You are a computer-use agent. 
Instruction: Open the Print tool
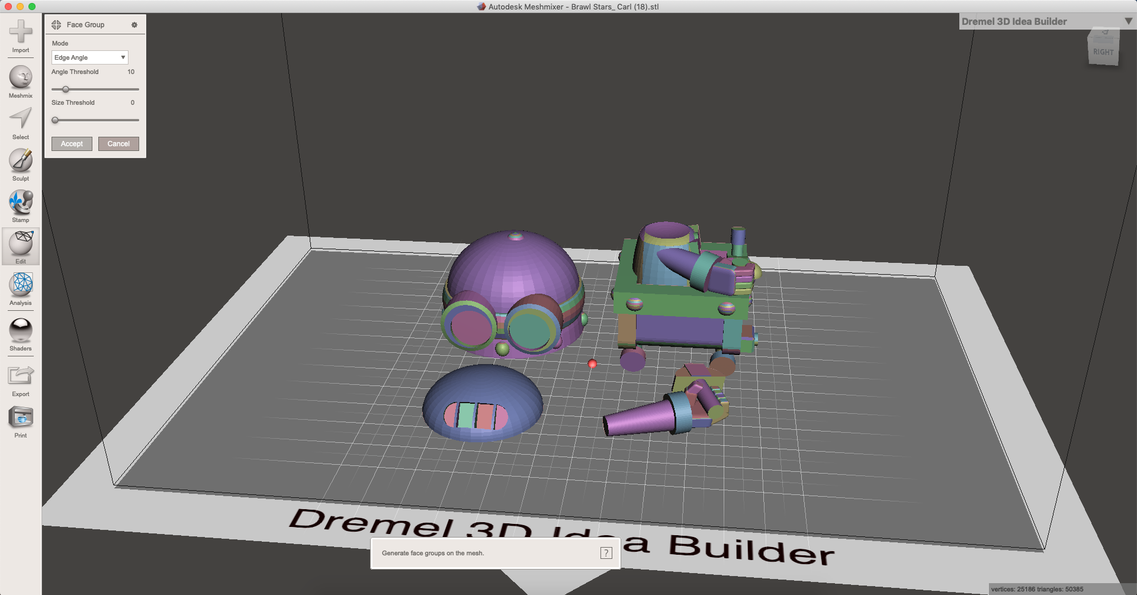click(x=20, y=420)
